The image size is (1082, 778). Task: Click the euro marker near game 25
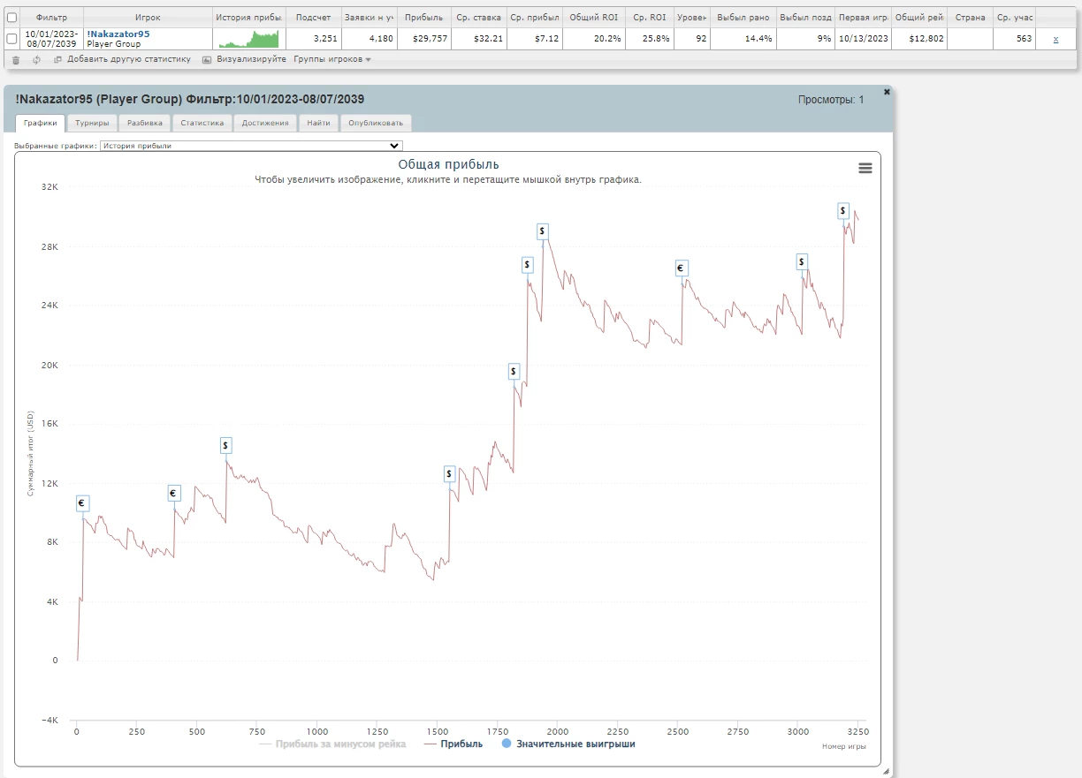[82, 503]
